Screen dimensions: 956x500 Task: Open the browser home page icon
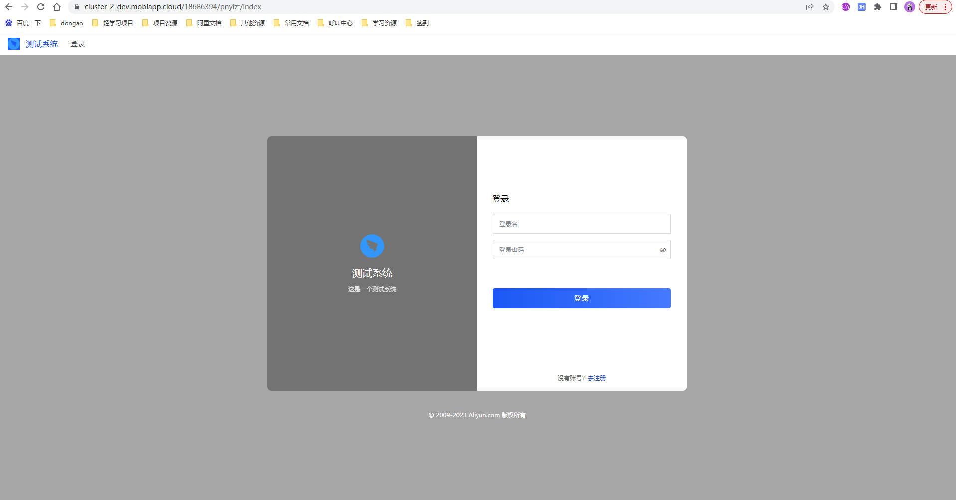57,7
